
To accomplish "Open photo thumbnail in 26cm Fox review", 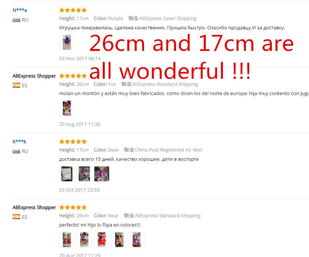I will (67, 108).
